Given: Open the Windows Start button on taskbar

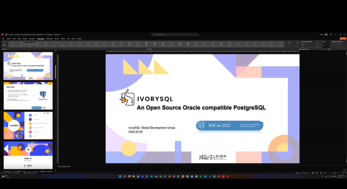Looking at the screenshot, I should tap(120, 176).
